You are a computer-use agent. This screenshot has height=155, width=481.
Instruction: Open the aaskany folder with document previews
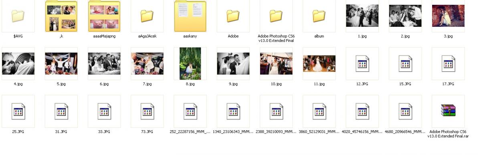[x=190, y=16]
